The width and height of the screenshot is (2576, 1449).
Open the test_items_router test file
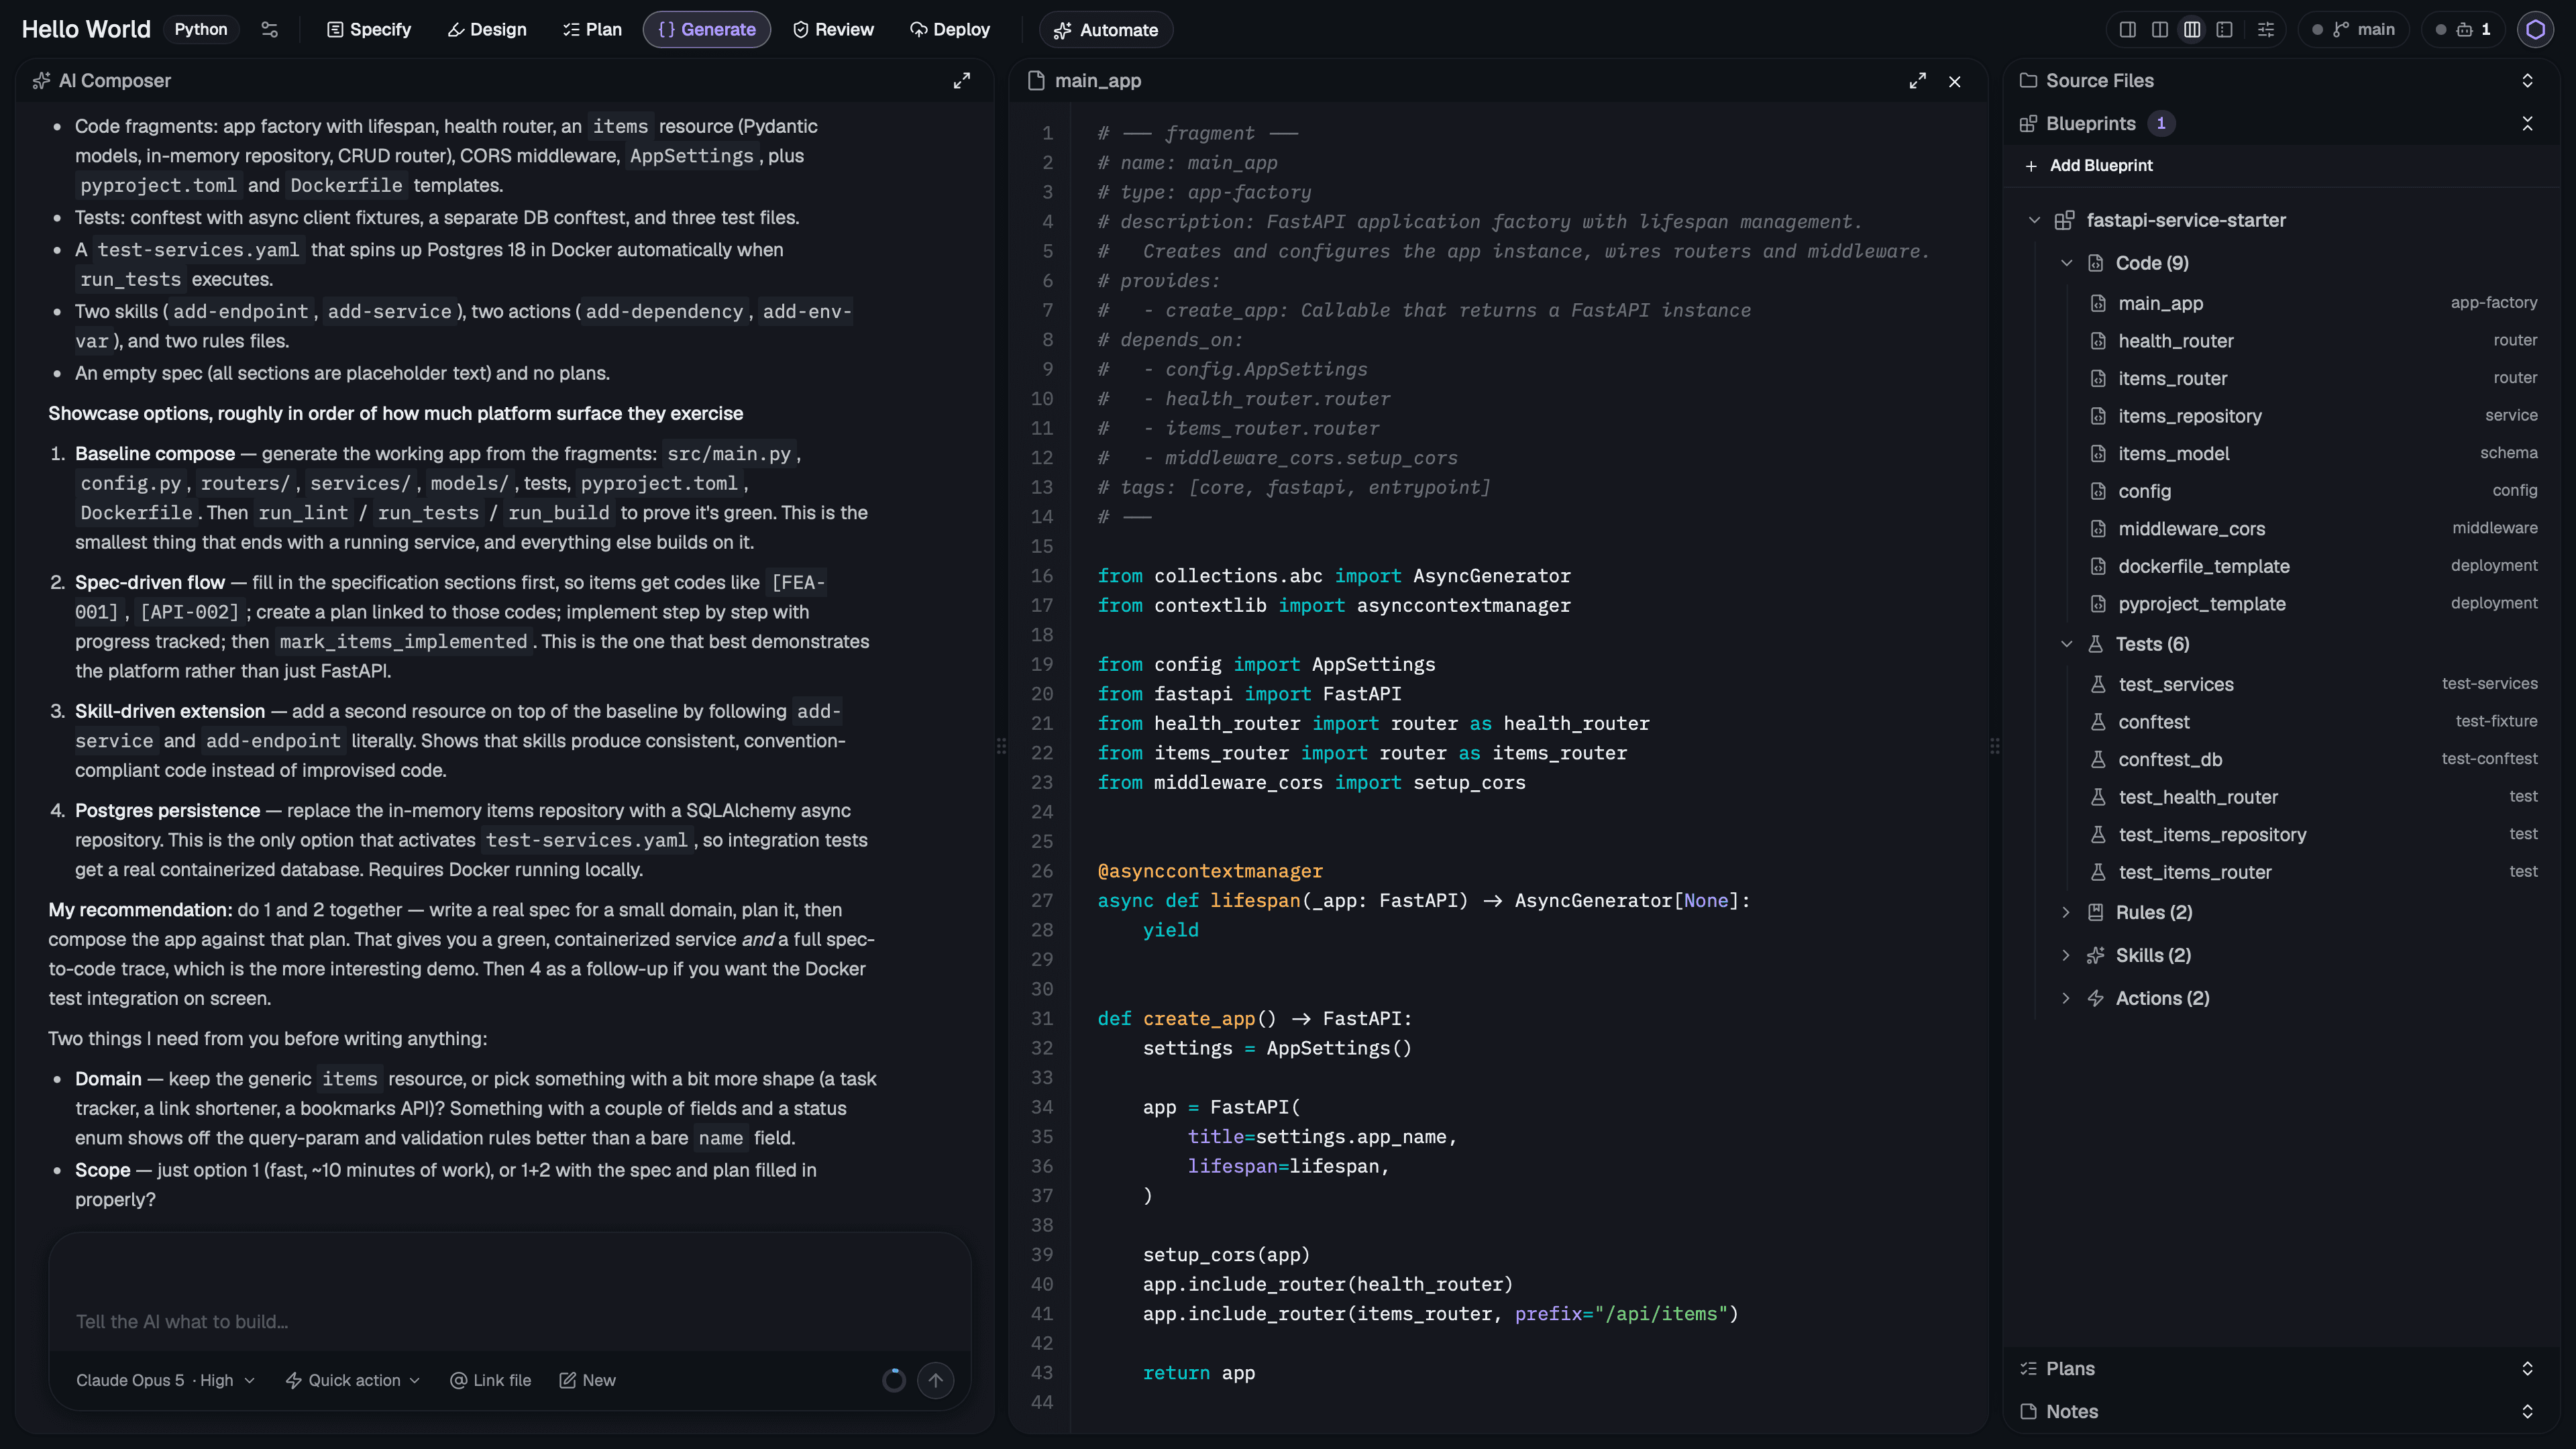[x=2313, y=872]
